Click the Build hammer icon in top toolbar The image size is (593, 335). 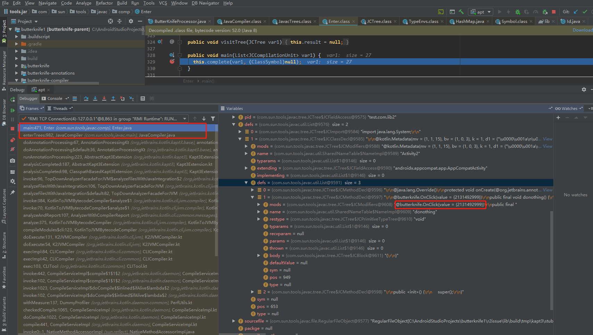pyautogui.click(x=461, y=12)
